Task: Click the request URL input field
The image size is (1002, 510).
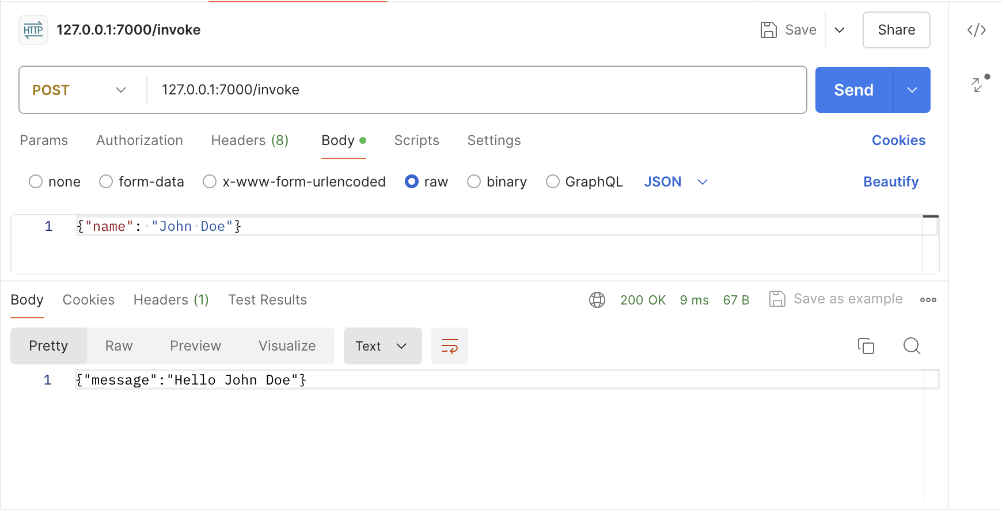Action: point(476,90)
